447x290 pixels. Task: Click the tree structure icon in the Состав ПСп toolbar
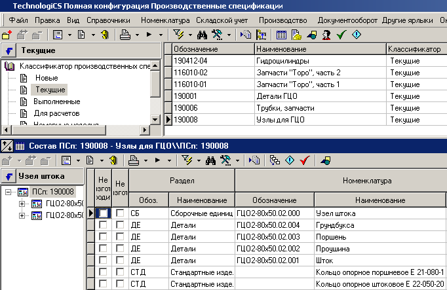click(x=275, y=160)
